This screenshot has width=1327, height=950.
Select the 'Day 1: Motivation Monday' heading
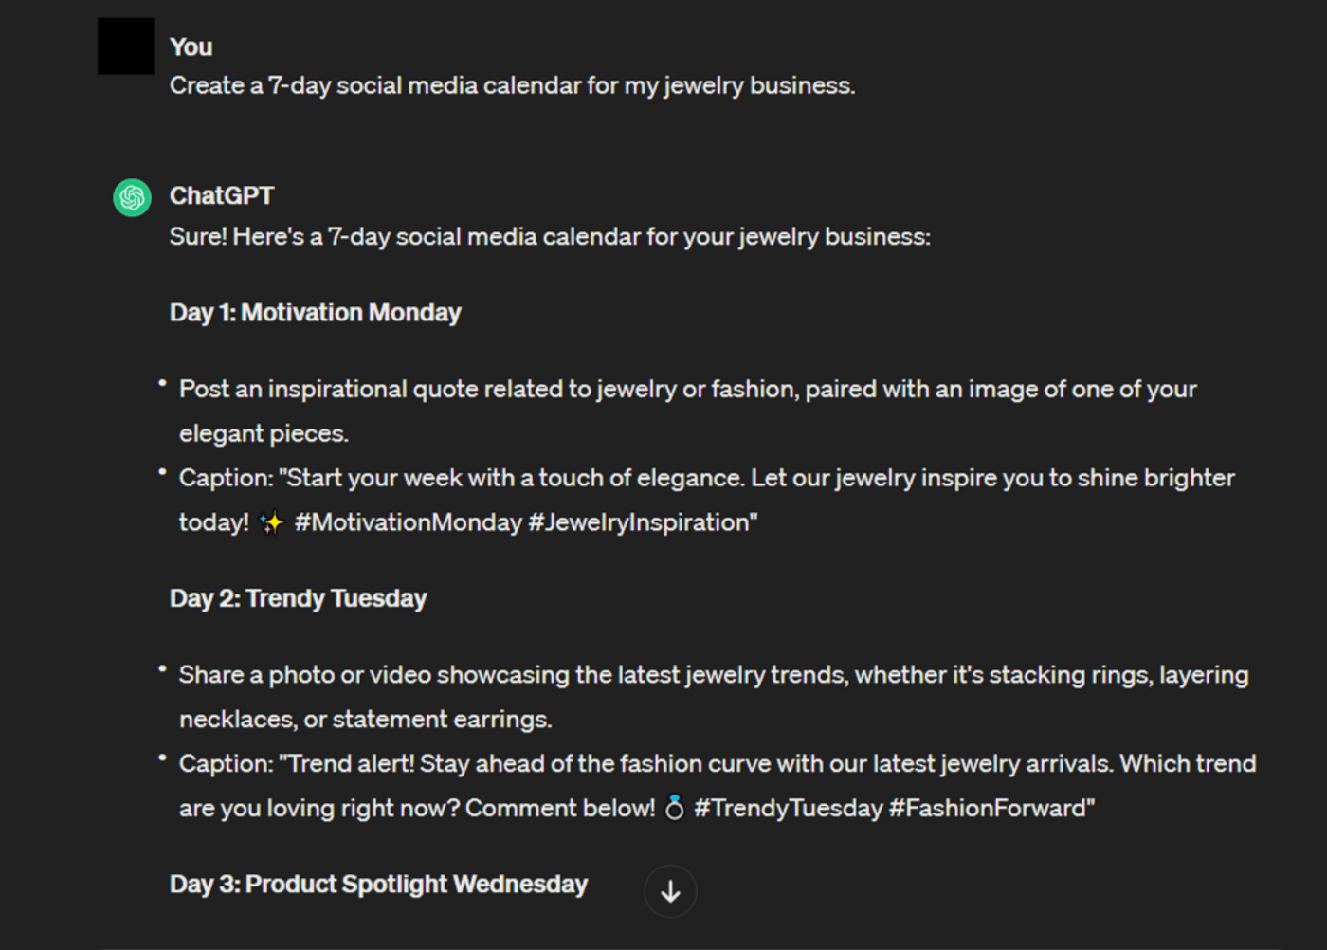click(315, 312)
